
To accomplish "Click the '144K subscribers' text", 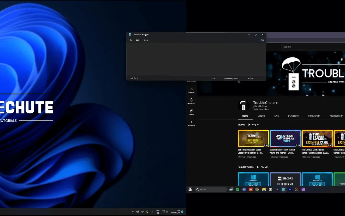I will (x=261, y=109).
